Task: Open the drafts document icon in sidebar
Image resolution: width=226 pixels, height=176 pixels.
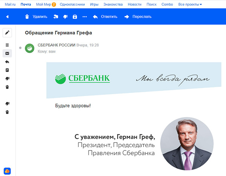Action: click(x=7, y=70)
